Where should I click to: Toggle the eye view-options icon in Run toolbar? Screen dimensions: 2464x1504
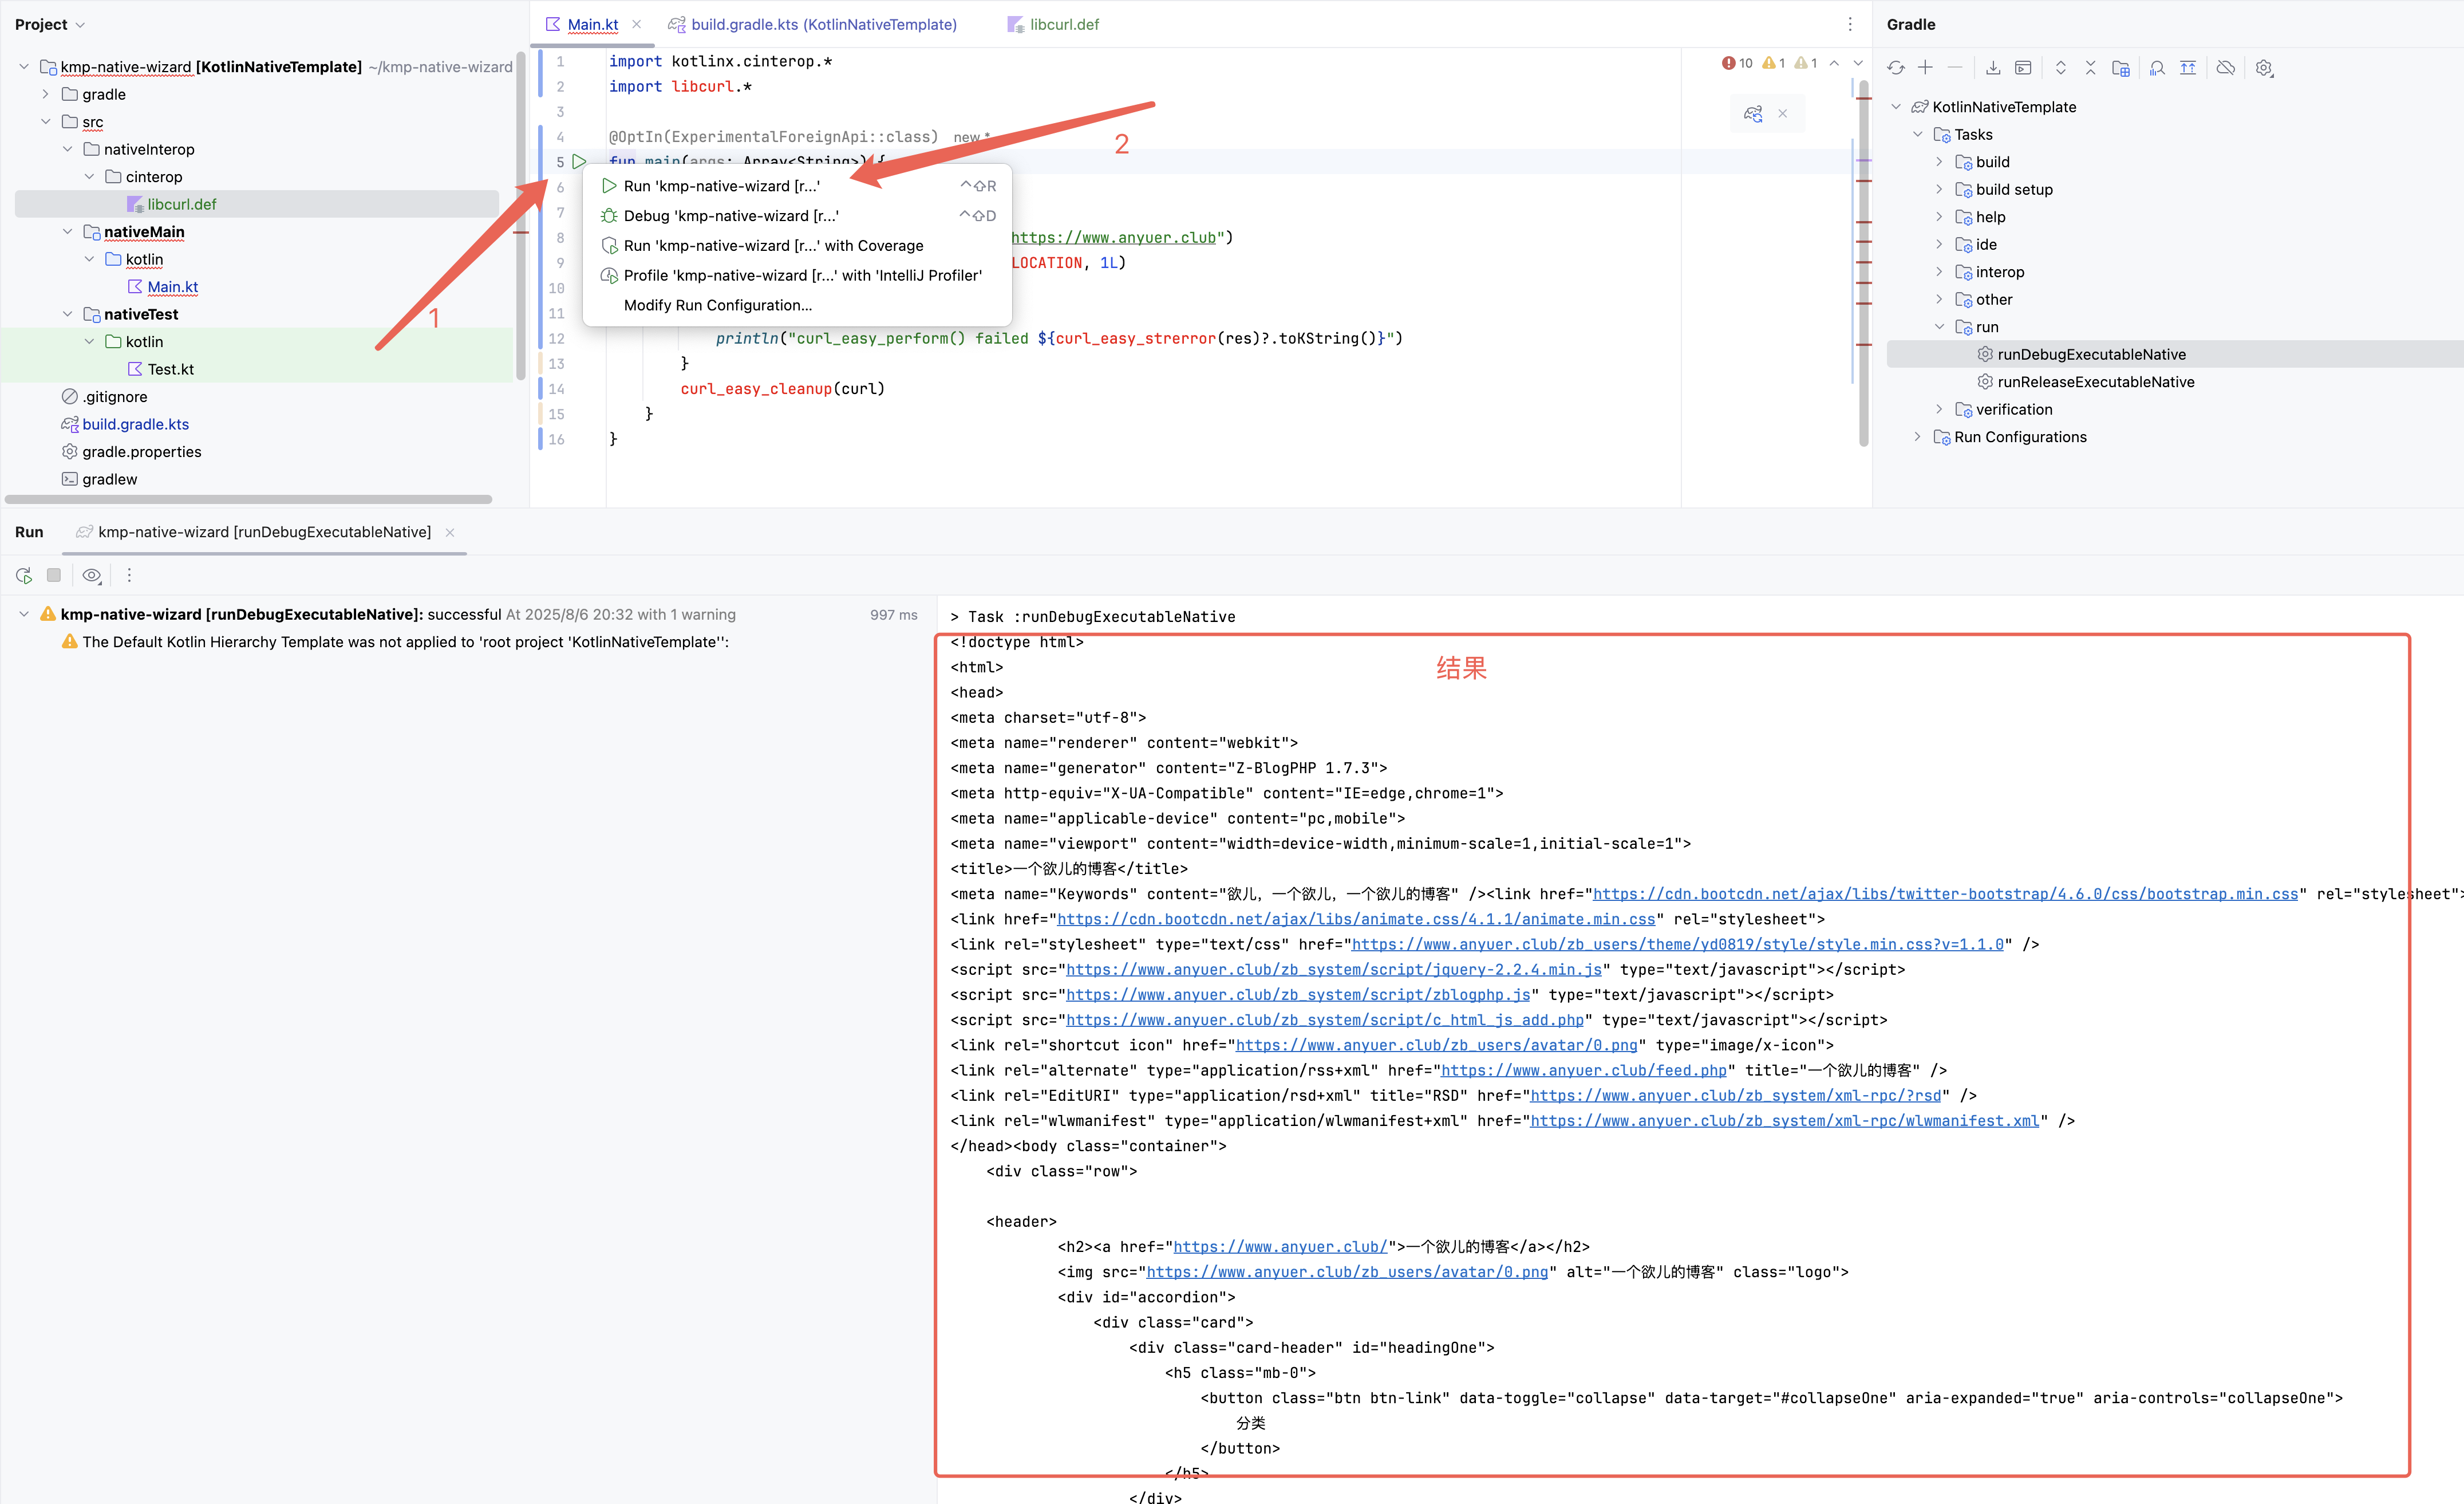pos(92,576)
